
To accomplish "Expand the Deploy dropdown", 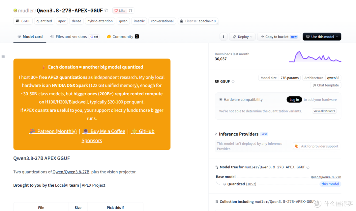I will click(243, 37).
